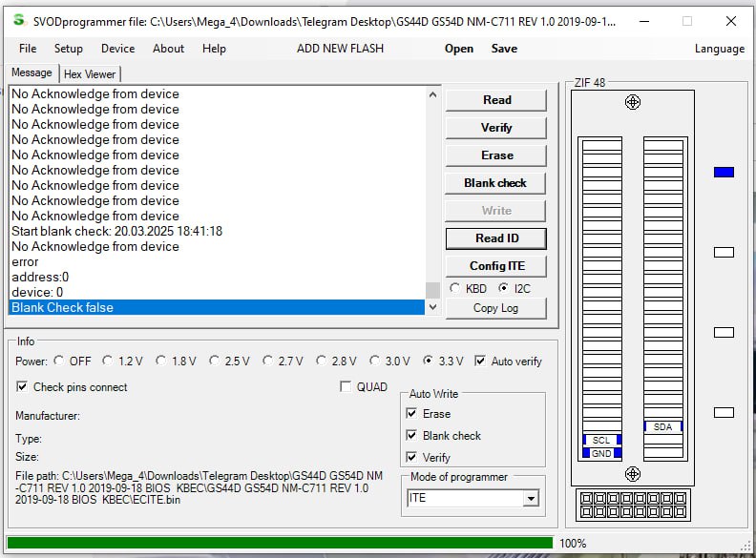Select the KBD radio button
Image resolution: width=756 pixels, height=558 pixels.
point(455,288)
